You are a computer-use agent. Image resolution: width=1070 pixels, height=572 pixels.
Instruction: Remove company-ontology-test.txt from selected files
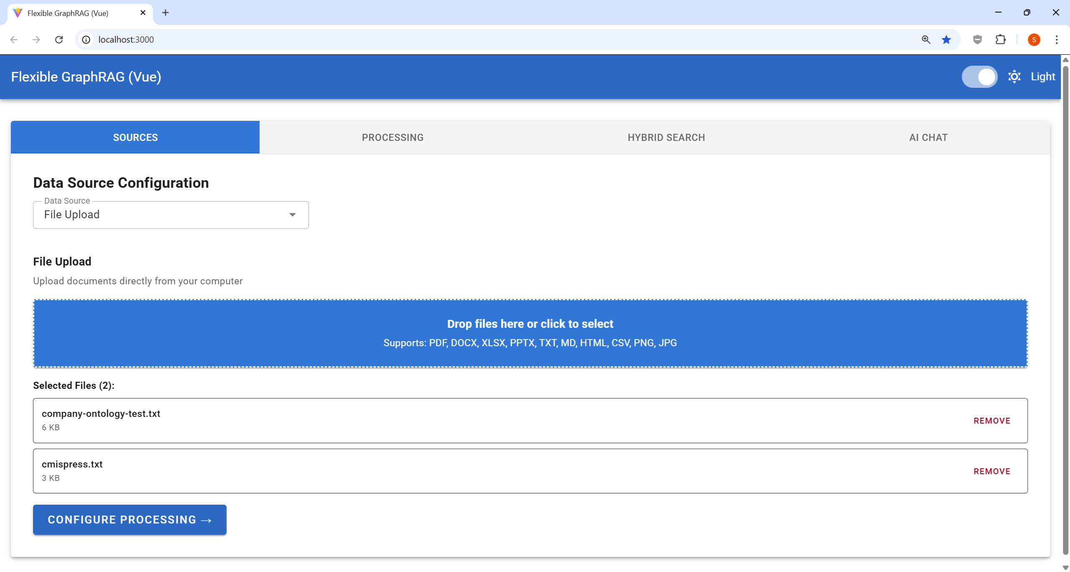pos(991,421)
